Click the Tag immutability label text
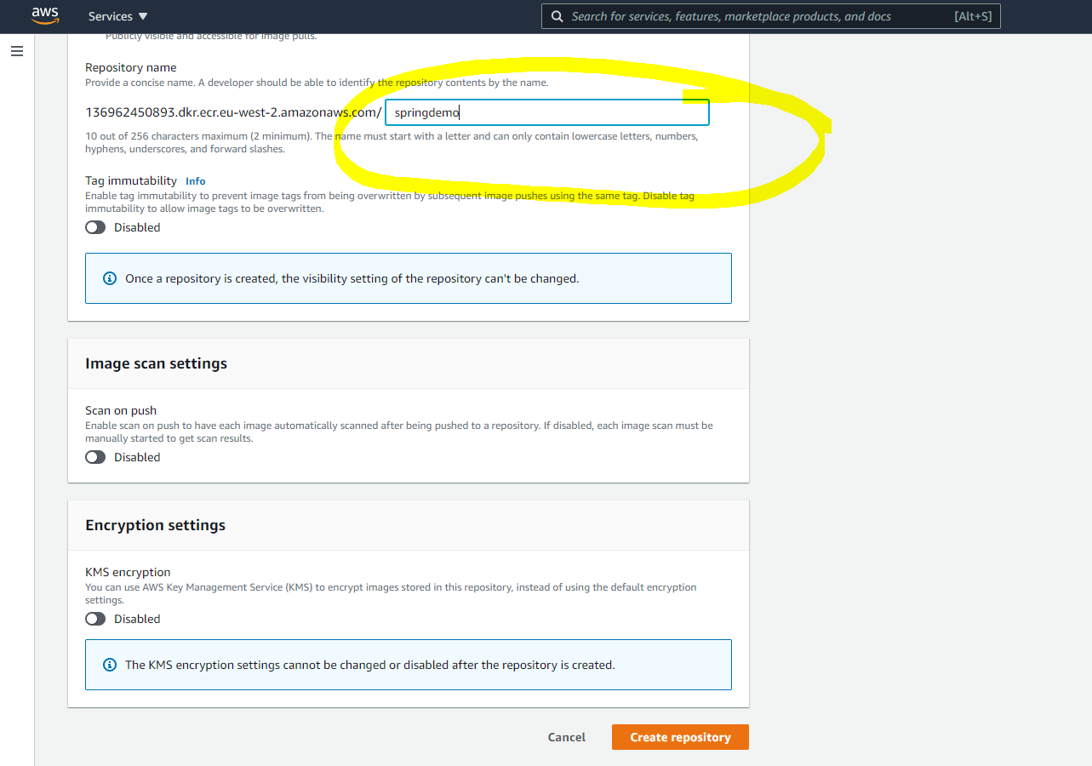This screenshot has width=1092, height=766. [x=131, y=180]
